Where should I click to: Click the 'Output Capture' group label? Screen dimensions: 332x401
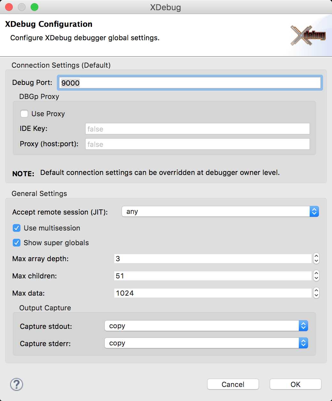45,308
